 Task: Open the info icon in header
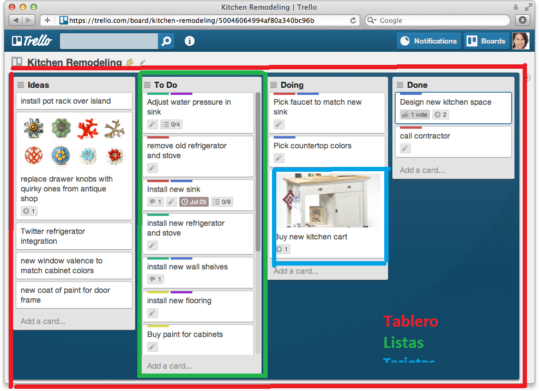(x=190, y=41)
